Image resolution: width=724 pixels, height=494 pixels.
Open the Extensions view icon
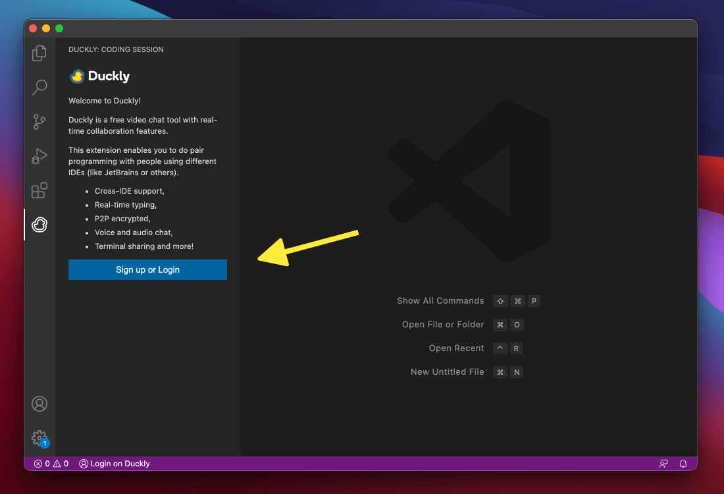39,190
